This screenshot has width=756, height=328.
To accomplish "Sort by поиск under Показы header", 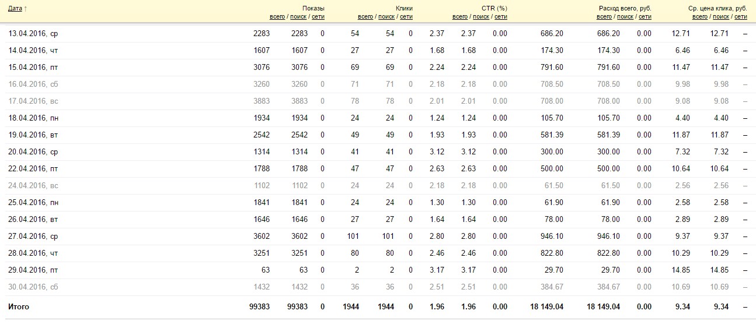I will 298,17.
